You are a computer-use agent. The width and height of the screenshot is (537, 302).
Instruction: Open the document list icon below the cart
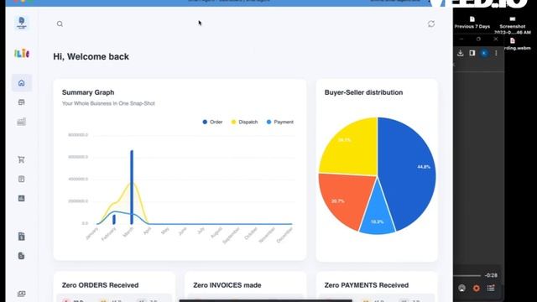pos(22,179)
